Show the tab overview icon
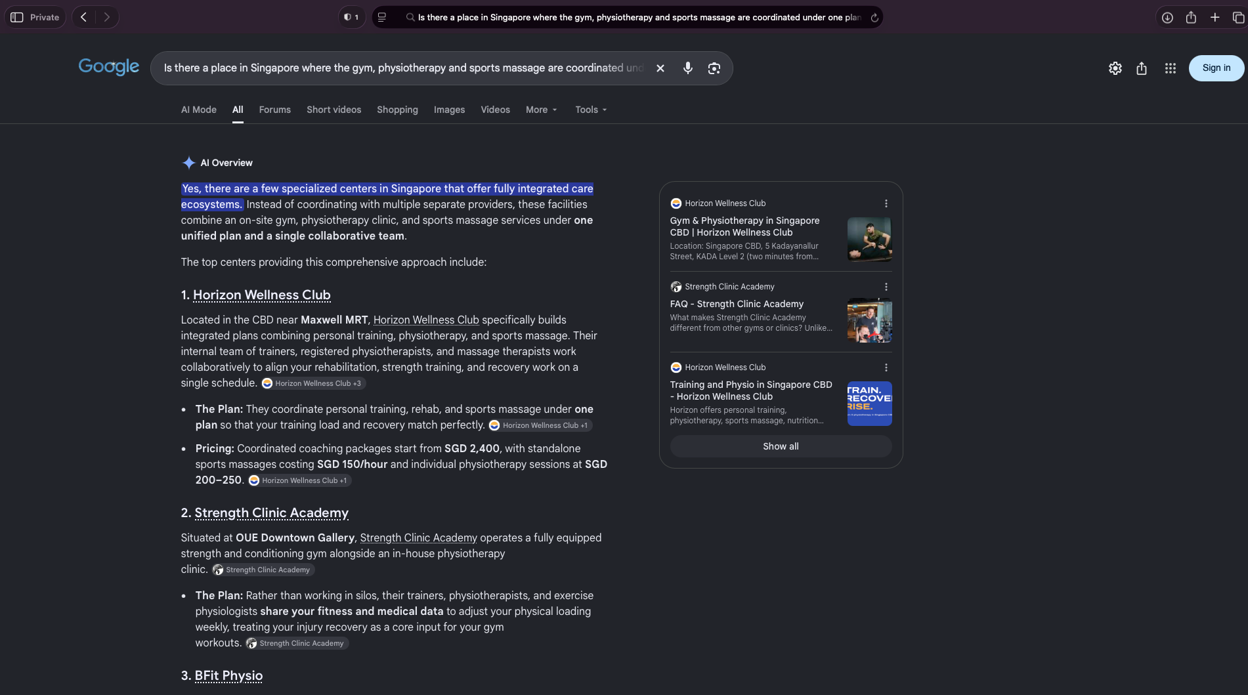The width and height of the screenshot is (1248, 695). pos(1238,18)
